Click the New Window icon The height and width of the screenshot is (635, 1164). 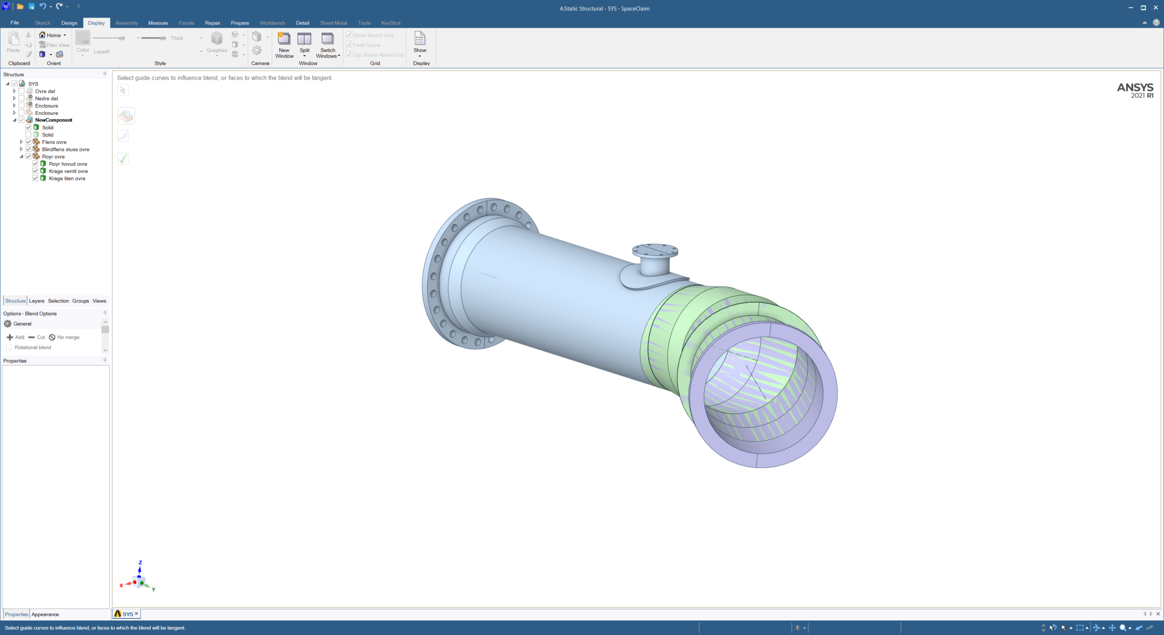click(x=284, y=40)
